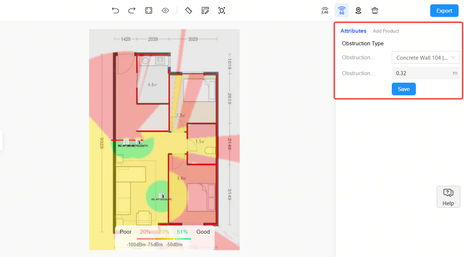Click the obstruction thickness field 0.32
The image size is (464, 257).
click(x=426, y=73)
